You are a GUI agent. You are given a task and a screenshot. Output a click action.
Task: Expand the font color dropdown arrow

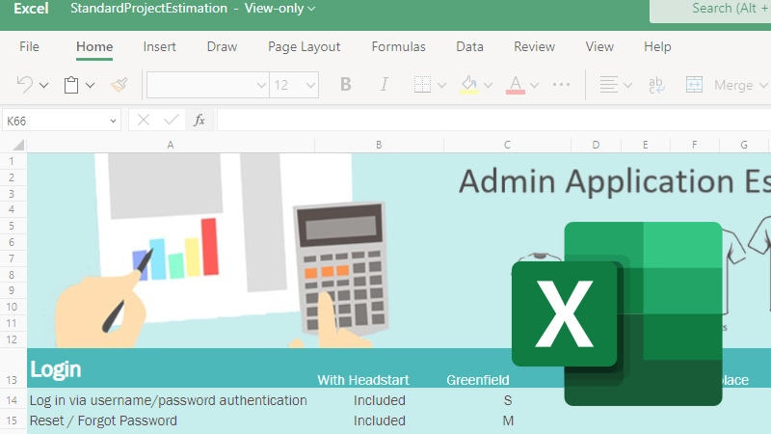point(535,86)
